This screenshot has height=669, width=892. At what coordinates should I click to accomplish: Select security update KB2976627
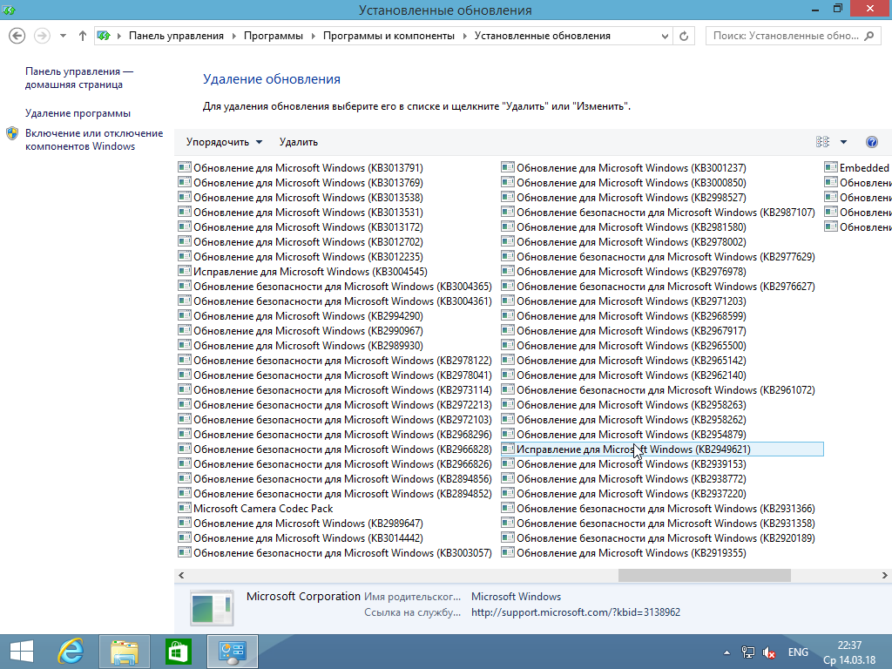pos(666,286)
